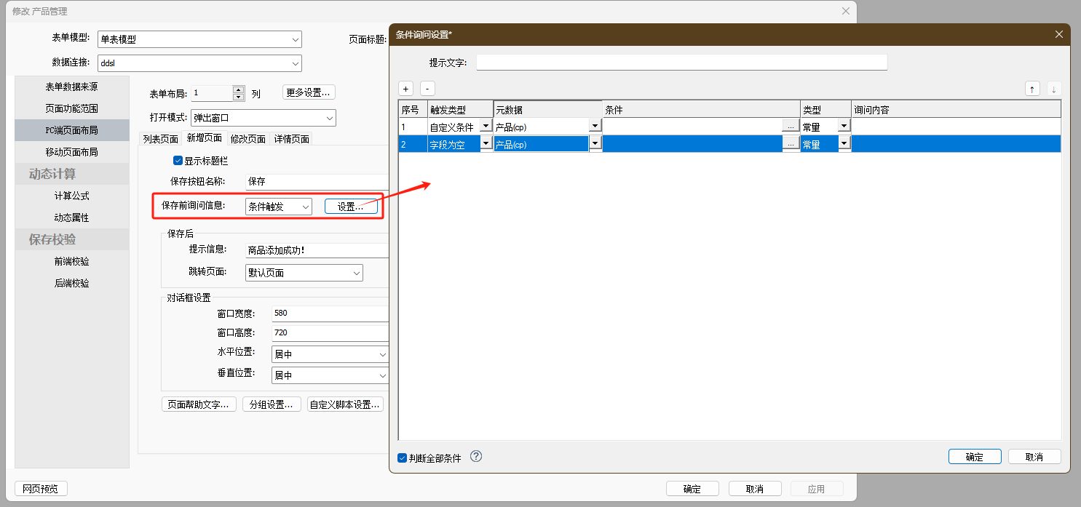The width and height of the screenshot is (1081, 507).
Task: Expand the 打开模式 弹出窗口 dropdown
Action: [263, 118]
